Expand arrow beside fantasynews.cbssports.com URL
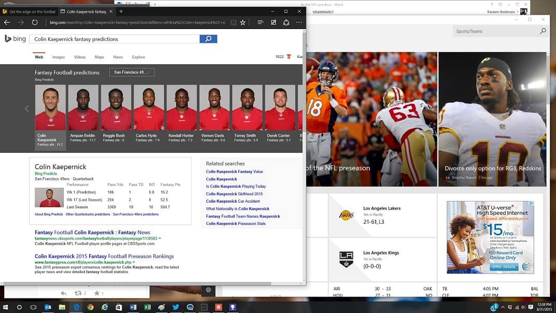This screenshot has height=313, width=556. (x=160, y=238)
